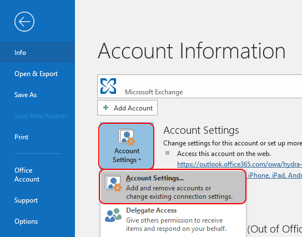Open the Print page
Image resolution: width=302 pixels, height=237 pixels.
(22, 137)
